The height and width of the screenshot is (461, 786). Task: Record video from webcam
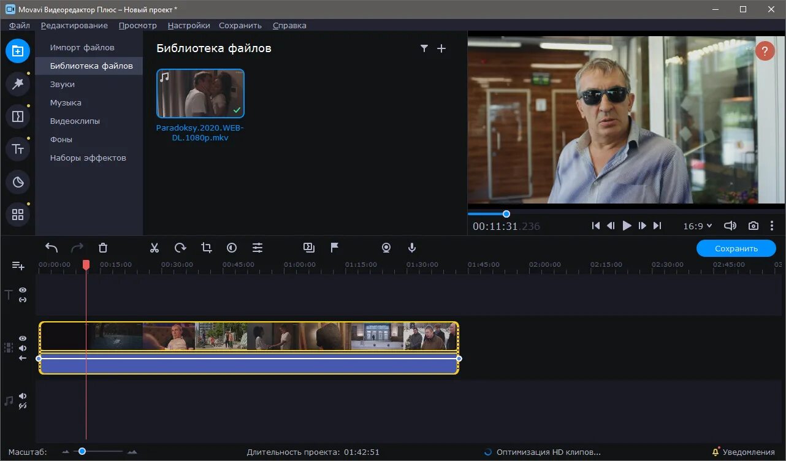[386, 248]
